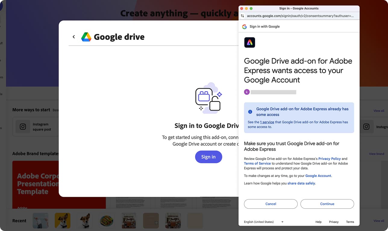
Task: Open the English (United States) language dropdown
Action: coord(264,222)
